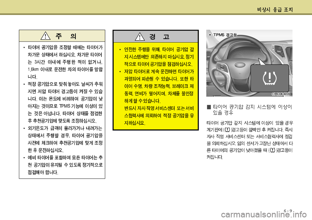Click the image code 'OHG060001'
The image size is (312, 220).
pos(281,94)
